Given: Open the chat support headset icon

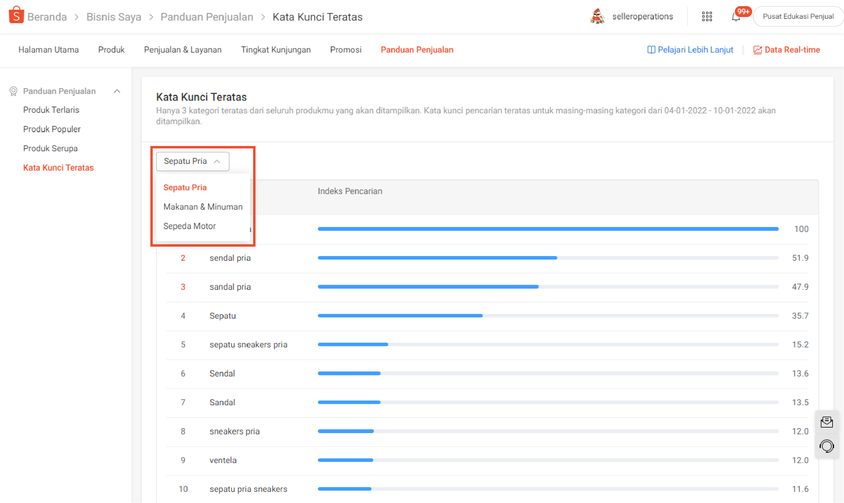Looking at the screenshot, I should 826,446.
